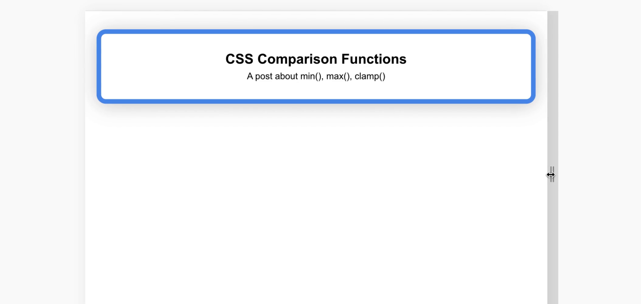Click "clamp()" in the subtitle

pos(370,76)
